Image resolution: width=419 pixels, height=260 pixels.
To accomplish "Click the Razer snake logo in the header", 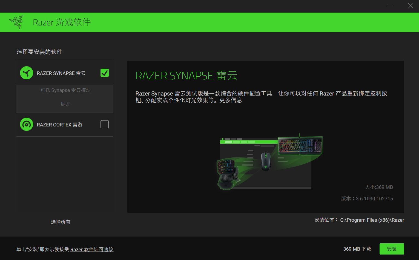I will [16, 22].
